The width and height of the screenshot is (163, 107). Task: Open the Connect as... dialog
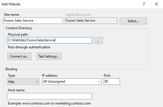(x=19, y=56)
